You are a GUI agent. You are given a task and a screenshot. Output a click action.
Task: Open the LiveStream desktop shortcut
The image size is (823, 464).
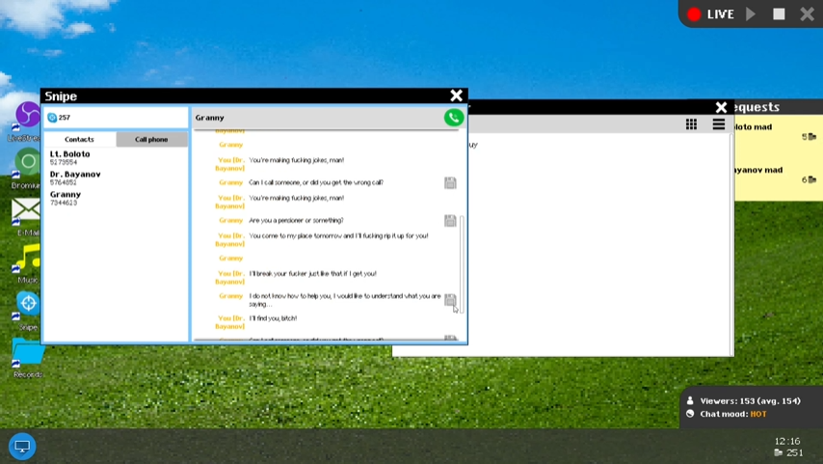[x=27, y=116]
